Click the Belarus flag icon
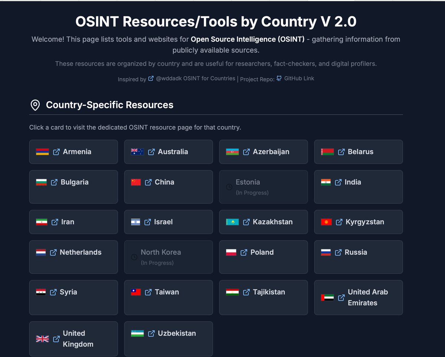 (x=327, y=152)
